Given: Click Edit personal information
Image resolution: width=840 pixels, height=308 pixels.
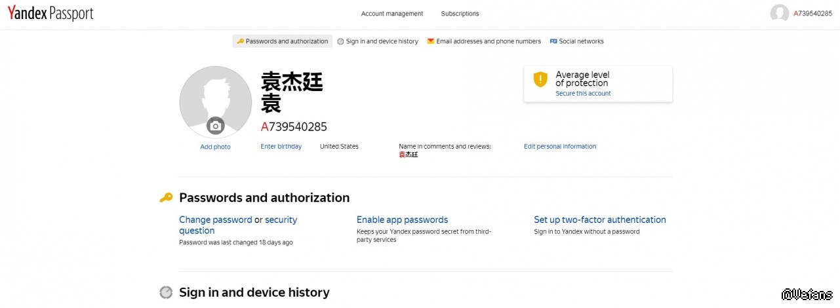Looking at the screenshot, I should (x=559, y=147).
